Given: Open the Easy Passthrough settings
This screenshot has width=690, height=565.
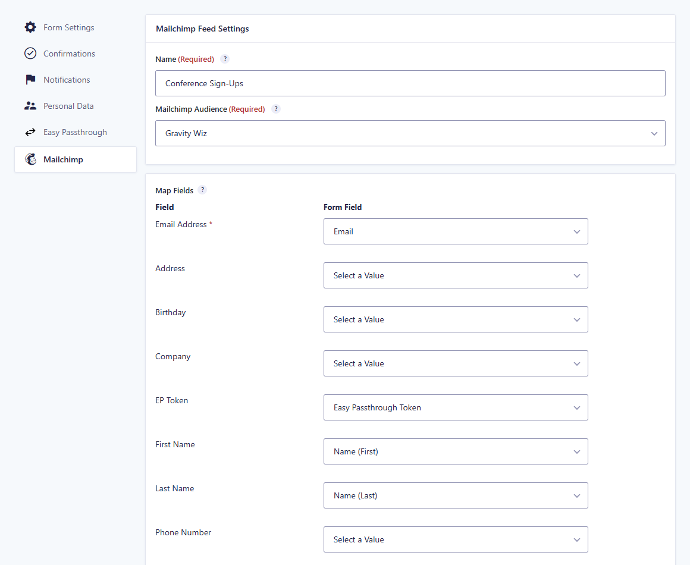Looking at the screenshot, I should [76, 132].
